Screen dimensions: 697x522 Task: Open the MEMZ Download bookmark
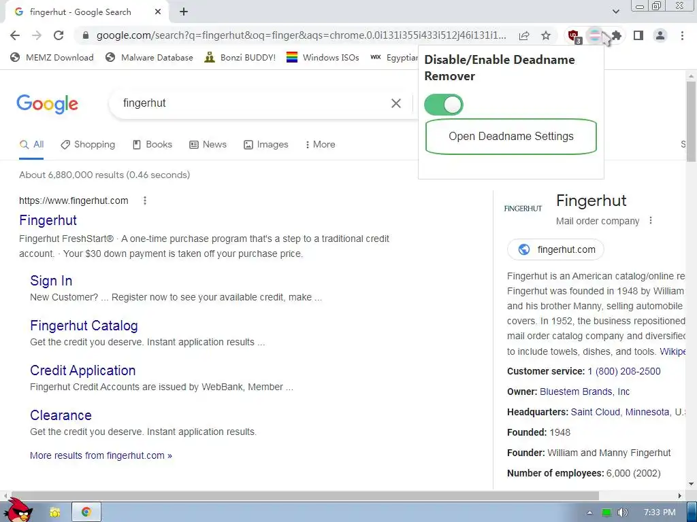(52, 57)
